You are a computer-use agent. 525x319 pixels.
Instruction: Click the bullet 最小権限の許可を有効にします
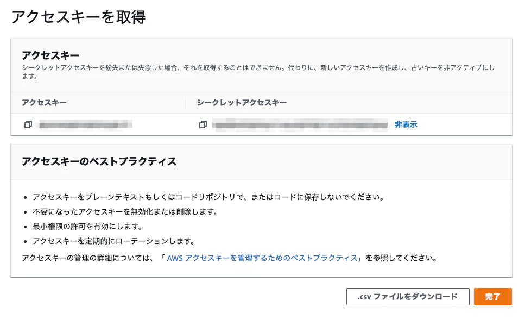click(87, 227)
